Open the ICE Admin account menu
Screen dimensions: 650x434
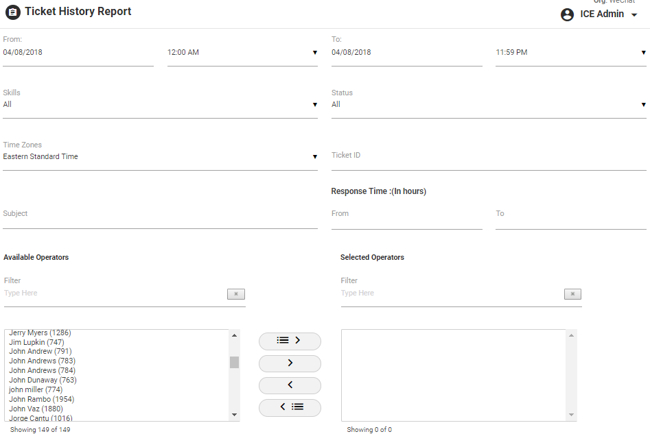634,15
